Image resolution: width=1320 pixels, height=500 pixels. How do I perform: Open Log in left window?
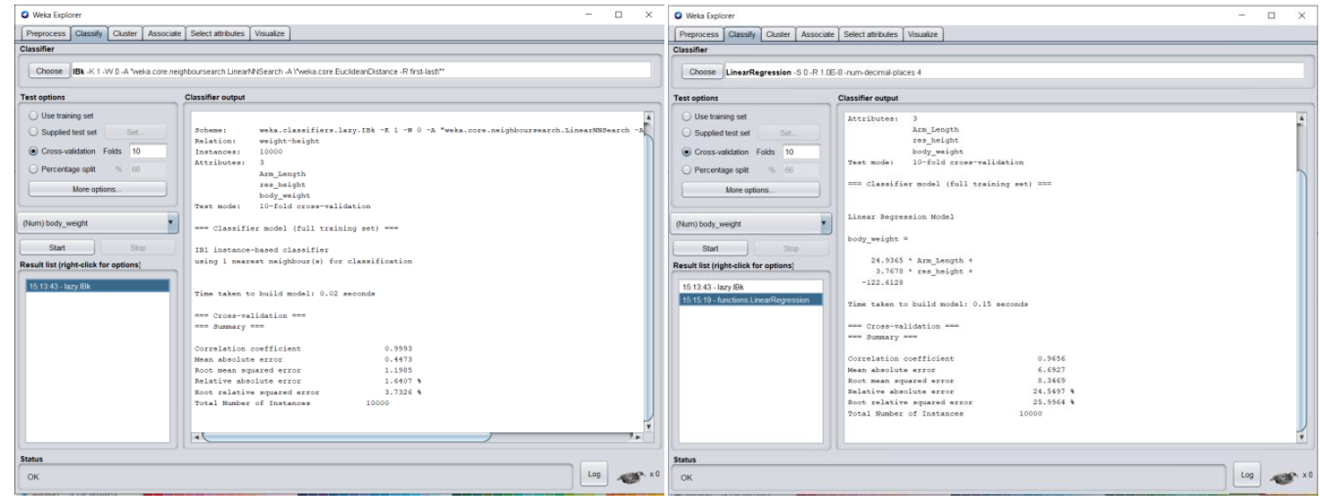593,473
